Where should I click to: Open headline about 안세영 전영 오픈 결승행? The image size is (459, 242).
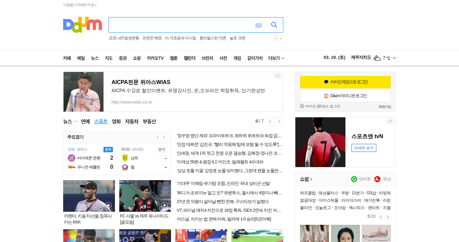point(229,153)
